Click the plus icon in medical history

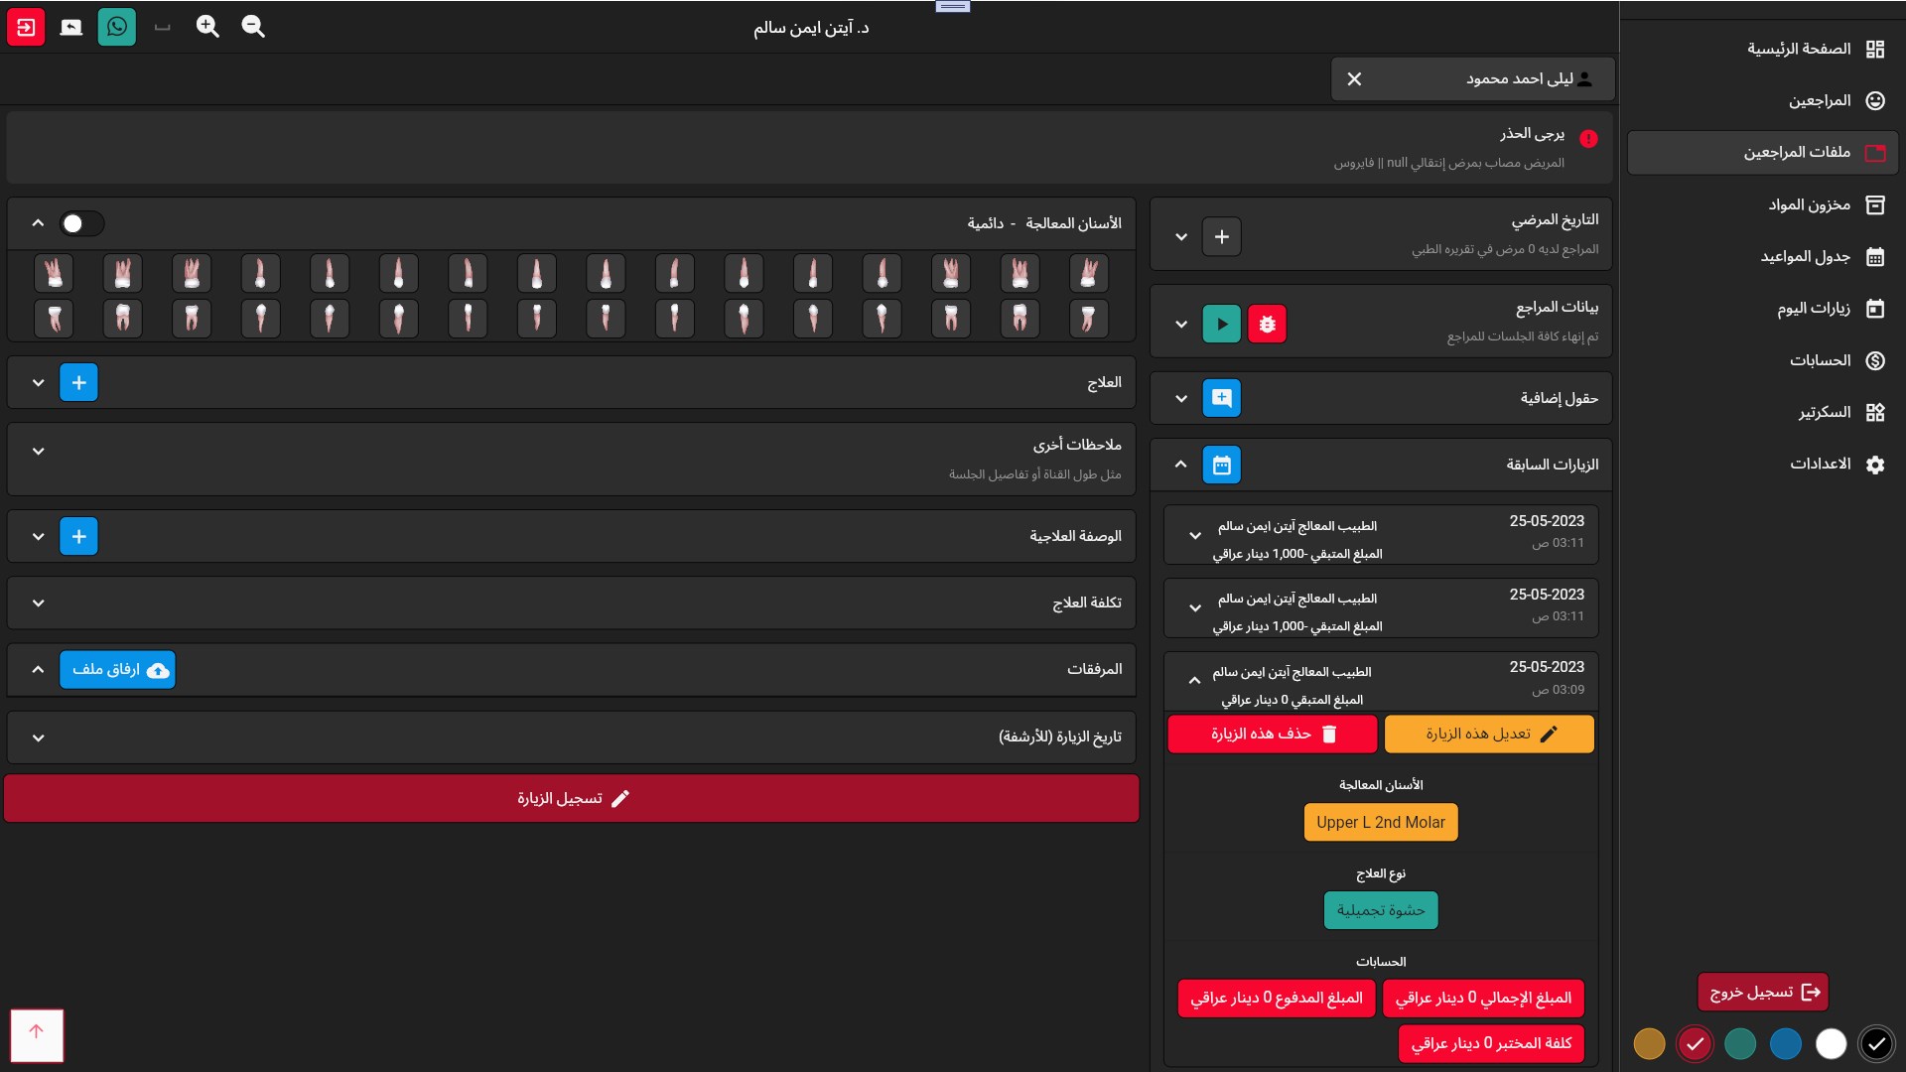pos(1221,237)
